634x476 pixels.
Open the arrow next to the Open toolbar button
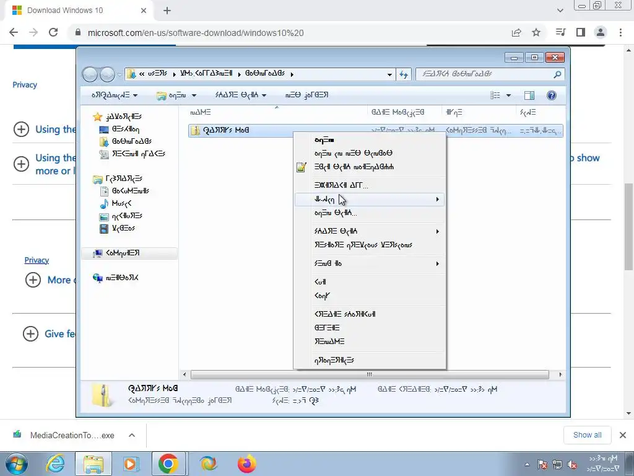point(194,95)
